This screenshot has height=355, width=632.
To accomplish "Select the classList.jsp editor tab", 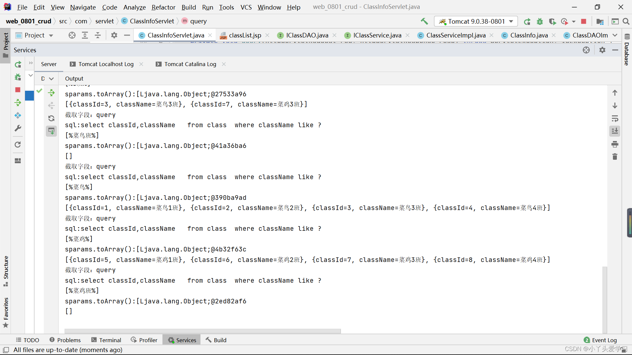I will (245, 35).
